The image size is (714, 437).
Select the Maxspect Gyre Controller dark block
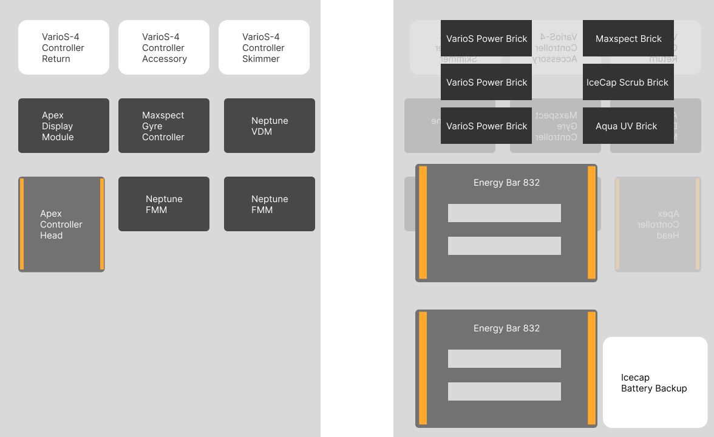tap(164, 126)
